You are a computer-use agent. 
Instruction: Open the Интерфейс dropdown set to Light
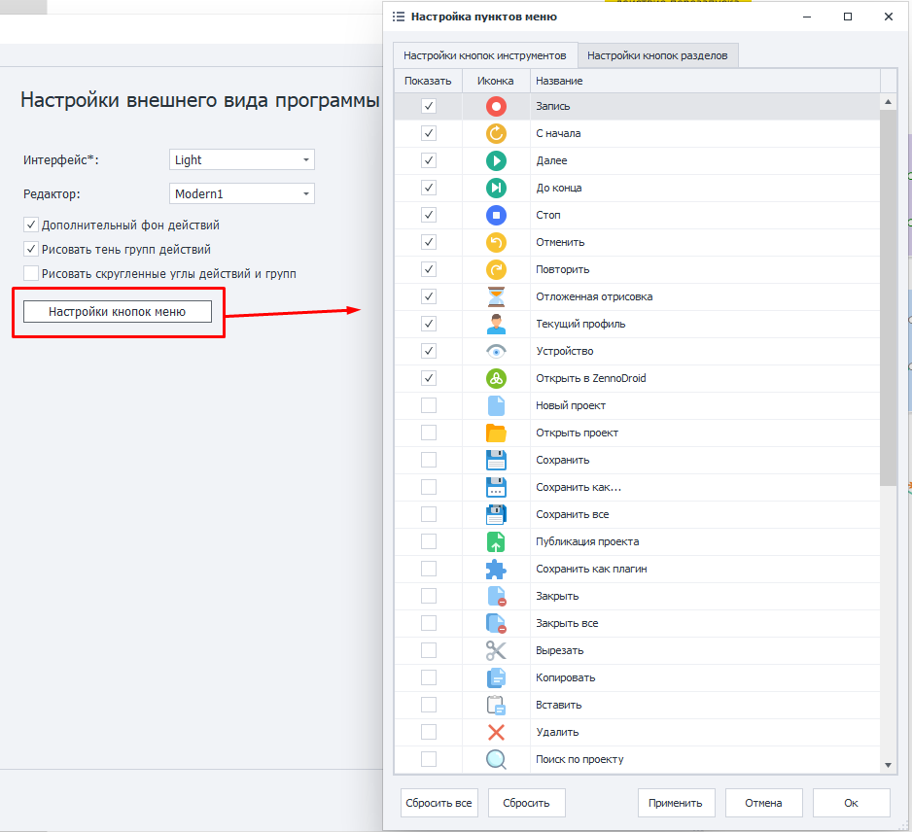tap(242, 159)
